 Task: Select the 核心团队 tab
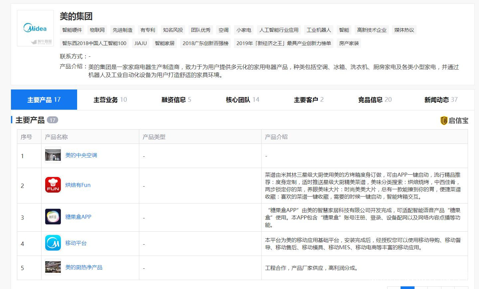(242, 100)
